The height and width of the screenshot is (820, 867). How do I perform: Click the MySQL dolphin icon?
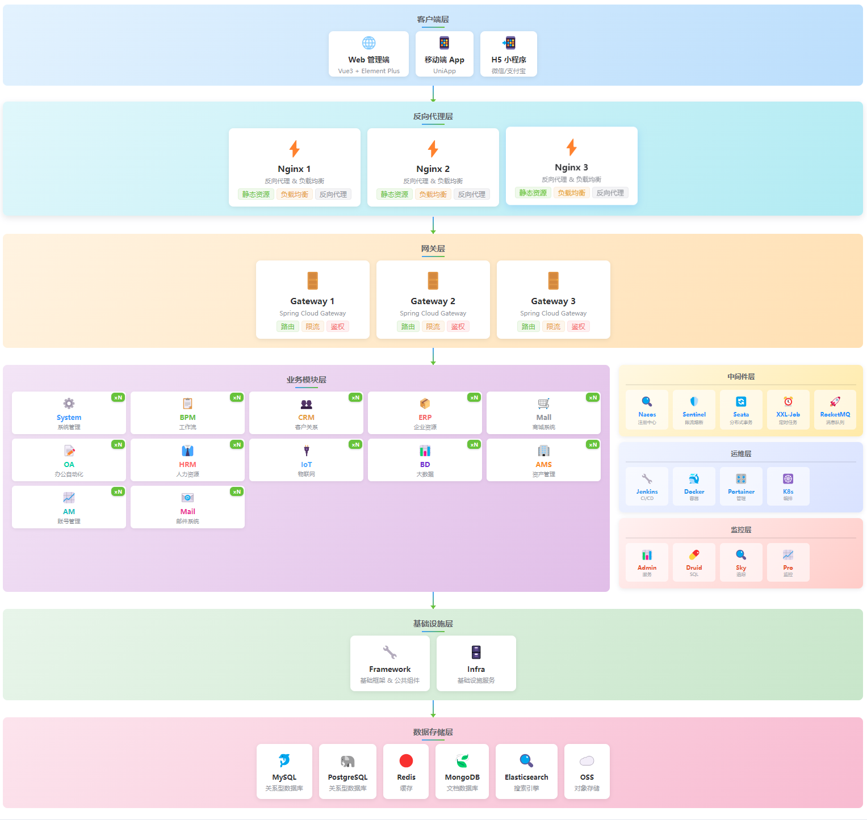click(x=284, y=760)
